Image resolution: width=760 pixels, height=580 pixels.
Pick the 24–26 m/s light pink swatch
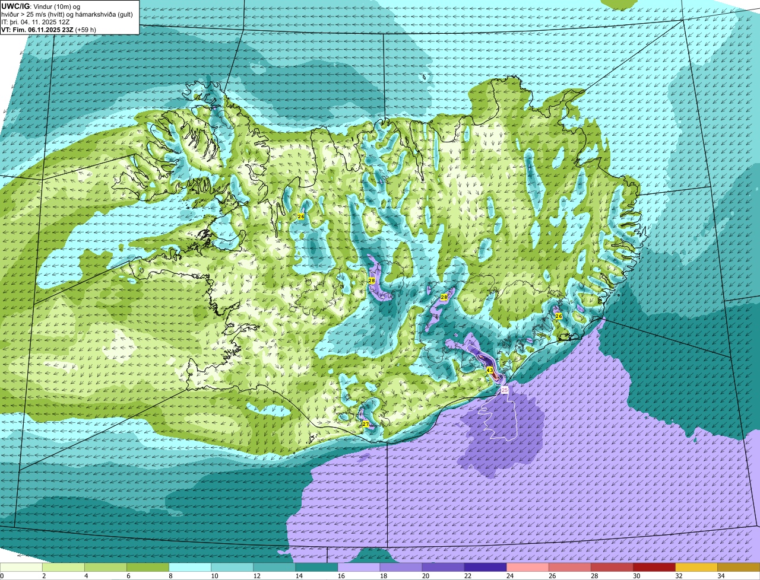(527, 568)
